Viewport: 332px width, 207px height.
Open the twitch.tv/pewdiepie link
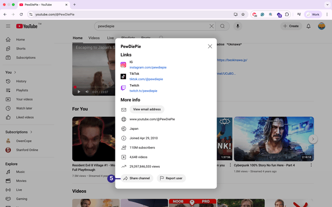point(143,91)
